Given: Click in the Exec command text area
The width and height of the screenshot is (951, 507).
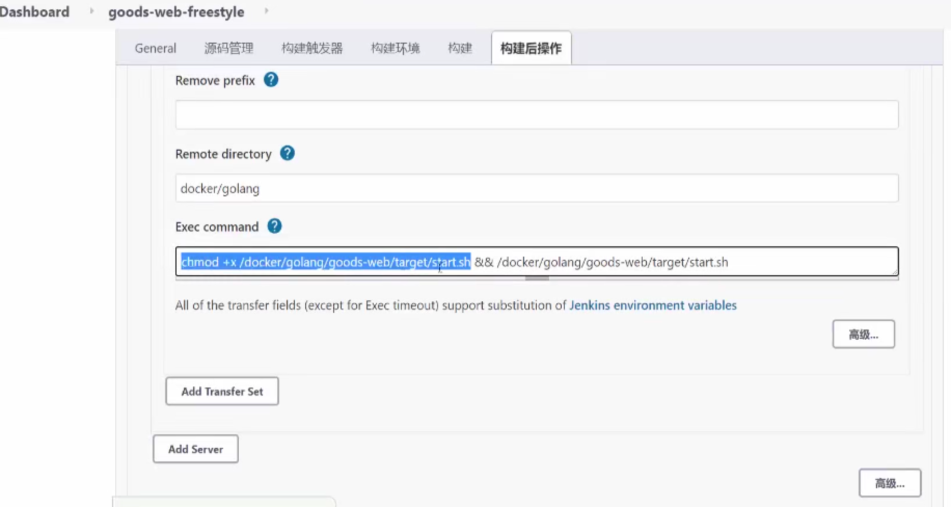Looking at the screenshot, I should pos(537,261).
